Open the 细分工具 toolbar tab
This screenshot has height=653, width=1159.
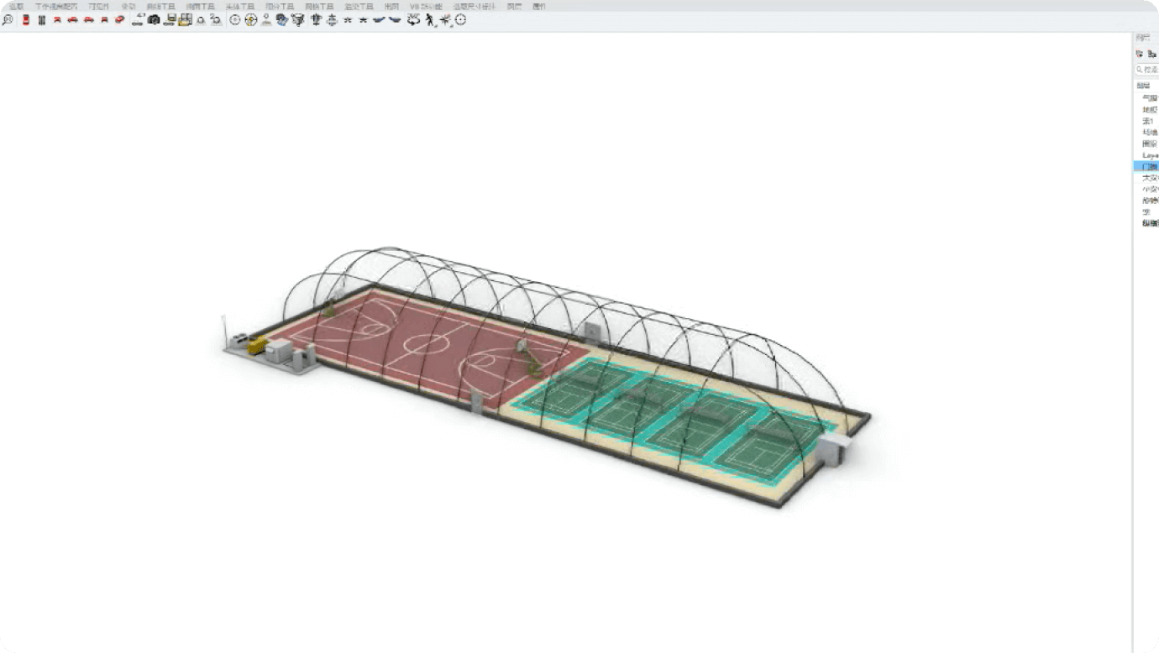280,6
